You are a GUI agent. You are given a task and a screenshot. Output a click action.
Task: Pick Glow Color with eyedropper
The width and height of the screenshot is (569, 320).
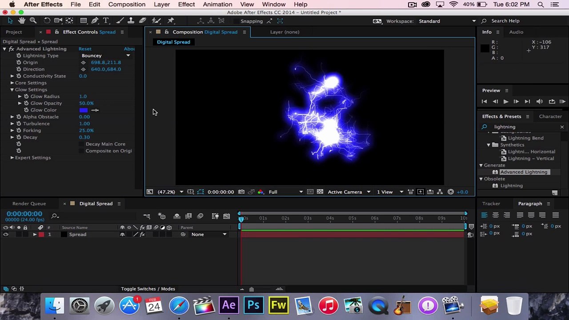point(95,110)
